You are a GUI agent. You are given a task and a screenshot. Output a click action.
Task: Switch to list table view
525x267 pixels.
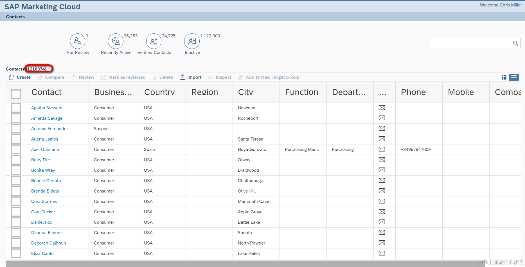coord(514,77)
